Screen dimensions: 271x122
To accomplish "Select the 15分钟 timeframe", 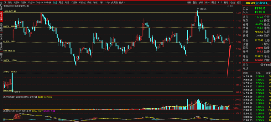I will point(31,2).
